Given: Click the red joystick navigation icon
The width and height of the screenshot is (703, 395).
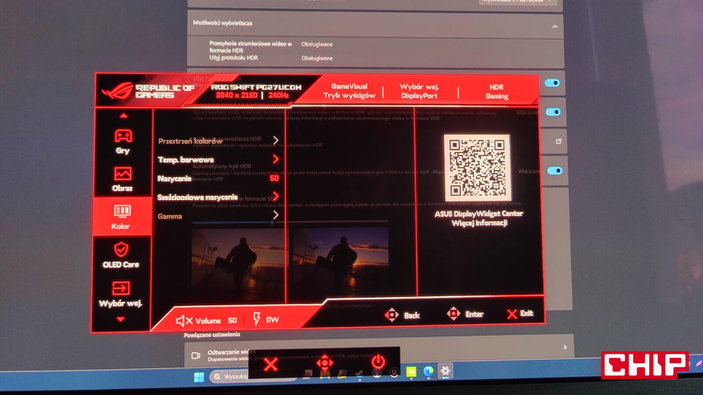Looking at the screenshot, I should [x=325, y=363].
